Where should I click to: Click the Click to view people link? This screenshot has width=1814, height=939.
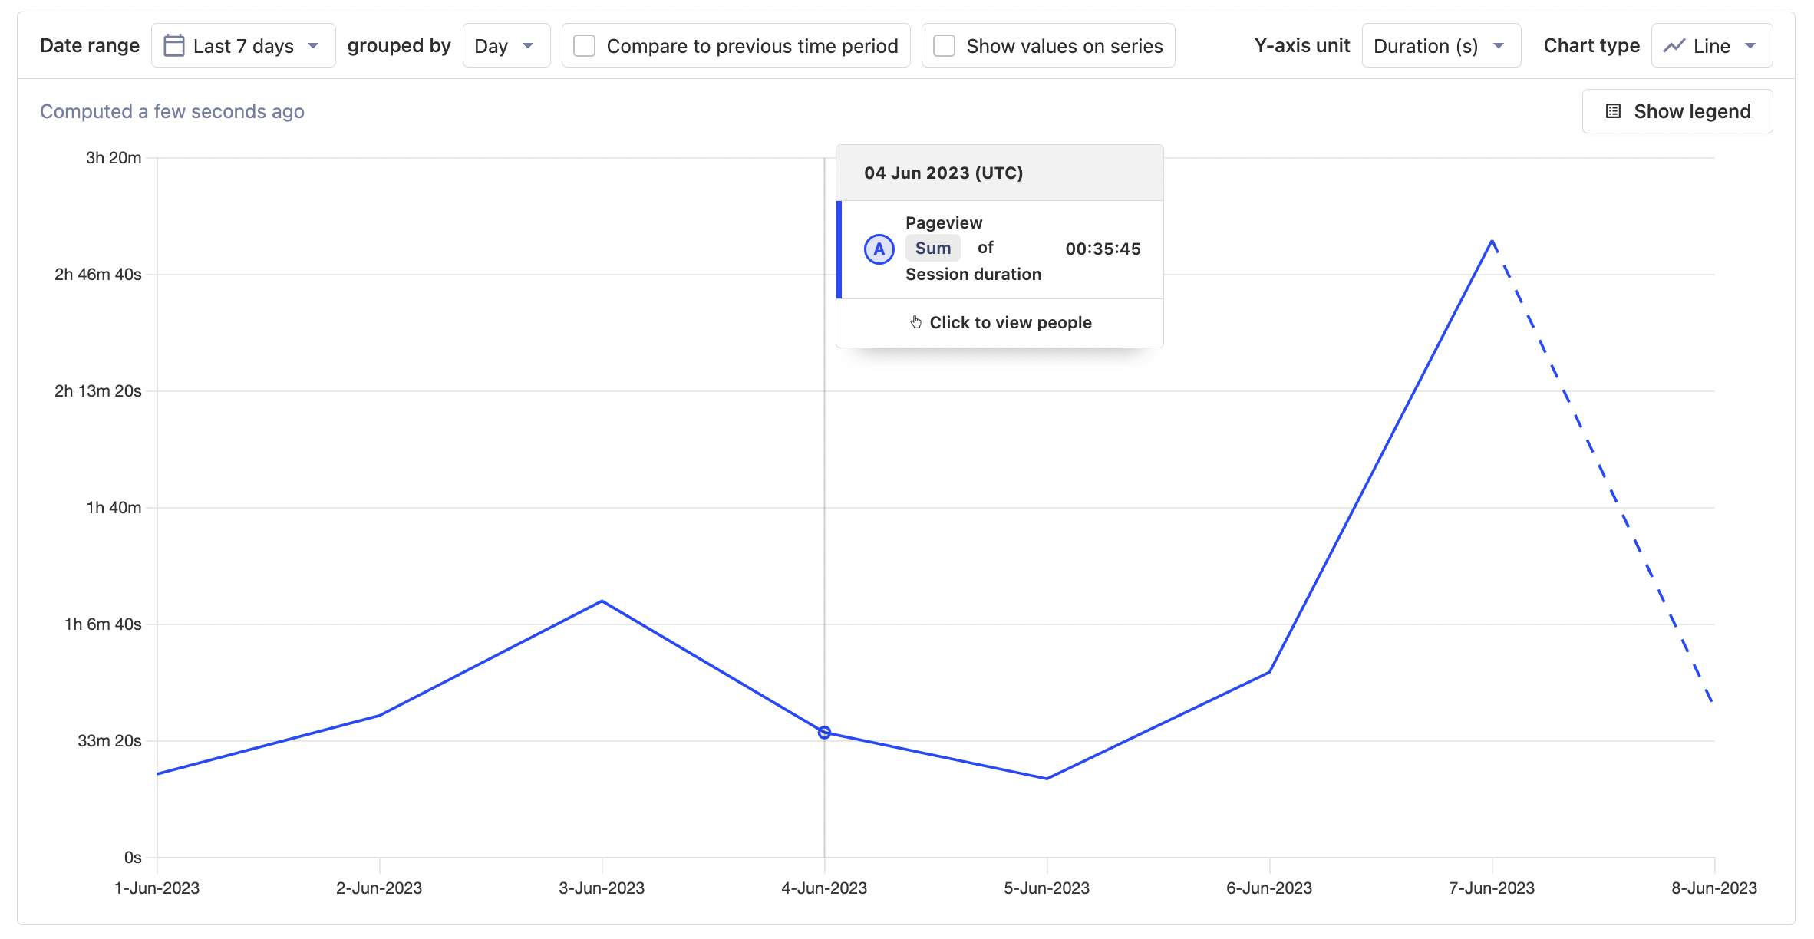(x=1011, y=322)
